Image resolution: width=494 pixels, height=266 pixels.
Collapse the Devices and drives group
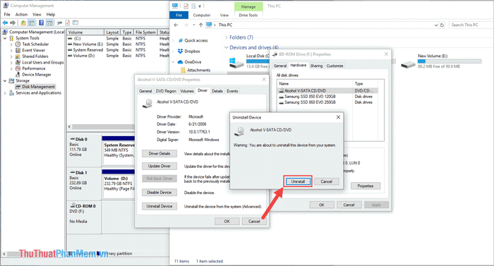coord(227,47)
